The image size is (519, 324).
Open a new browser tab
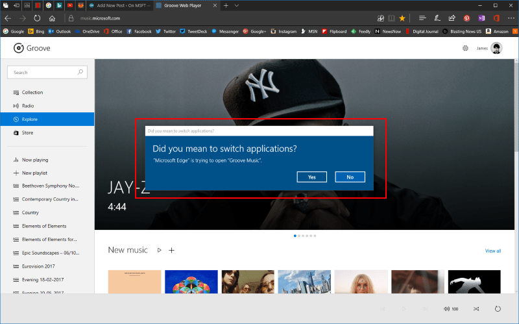click(226, 6)
